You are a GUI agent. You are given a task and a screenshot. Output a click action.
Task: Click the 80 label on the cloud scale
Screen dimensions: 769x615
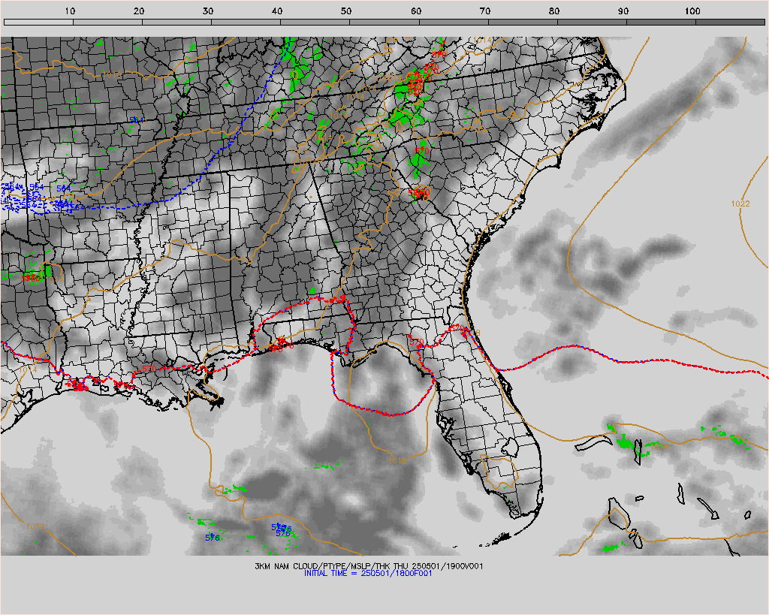(554, 11)
